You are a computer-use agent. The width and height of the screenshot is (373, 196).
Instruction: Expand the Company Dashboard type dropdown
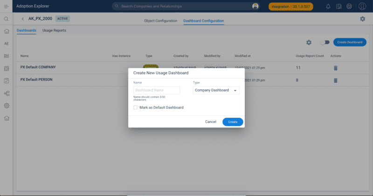[x=216, y=90]
